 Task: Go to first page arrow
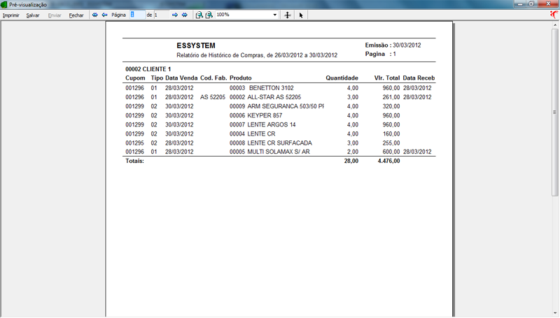pyautogui.click(x=95, y=15)
